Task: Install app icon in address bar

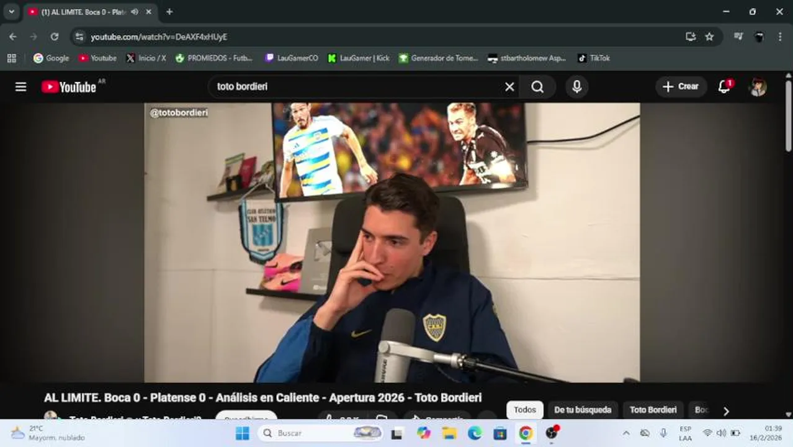Action: (690, 37)
